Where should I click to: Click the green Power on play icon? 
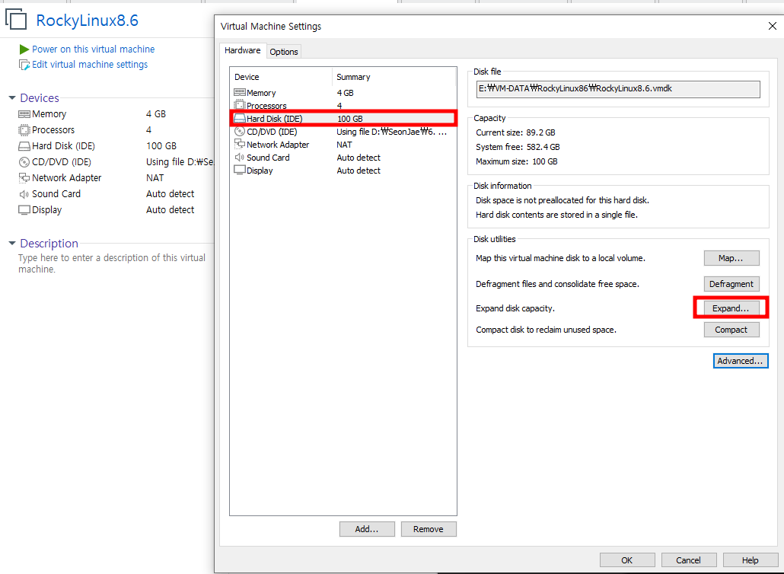tap(24, 49)
